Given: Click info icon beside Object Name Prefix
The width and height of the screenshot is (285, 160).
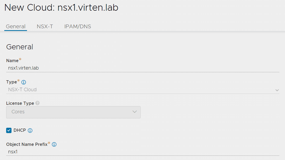Looking at the screenshot, I should tap(54, 145).
